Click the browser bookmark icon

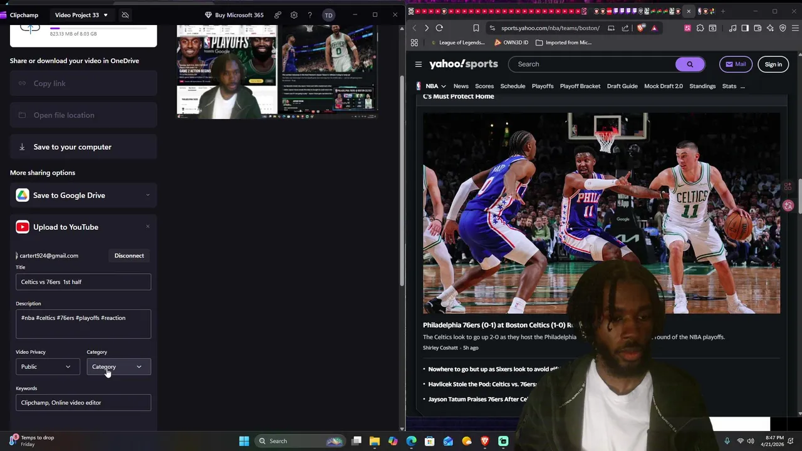click(x=476, y=28)
